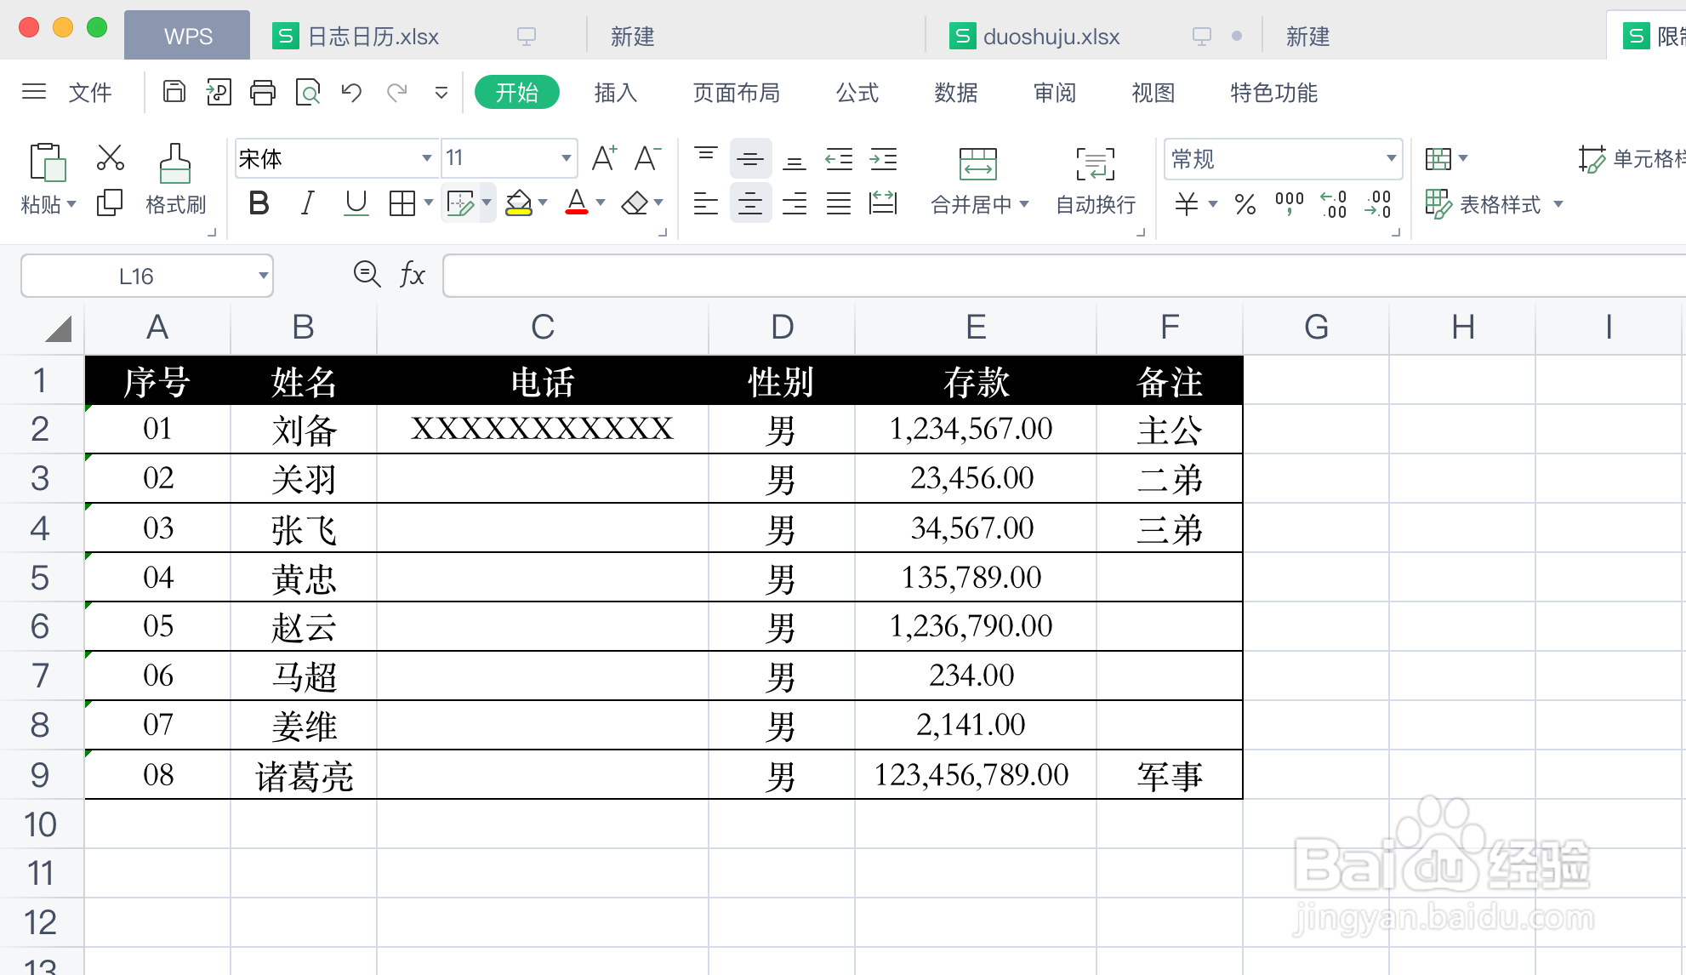Click the 自动换行 wrap text button
Screen dimensions: 1686x975
coord(1096,181)
